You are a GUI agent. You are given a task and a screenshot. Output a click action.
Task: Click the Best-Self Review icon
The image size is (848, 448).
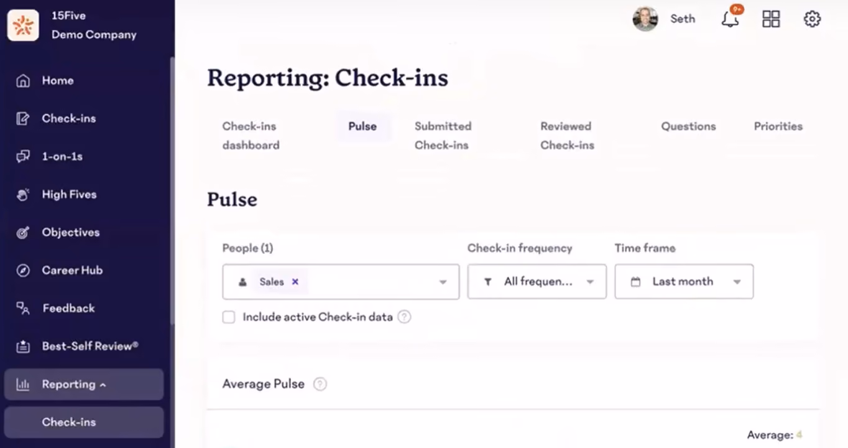[23, 347]
